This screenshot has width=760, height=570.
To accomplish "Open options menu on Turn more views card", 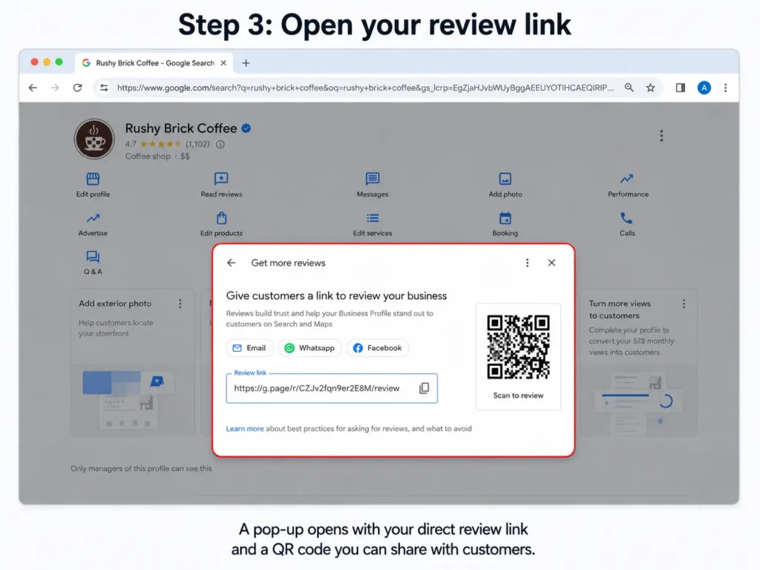I will coord(684,304).
